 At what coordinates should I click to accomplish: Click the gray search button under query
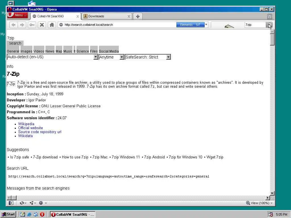click(15, 43)
